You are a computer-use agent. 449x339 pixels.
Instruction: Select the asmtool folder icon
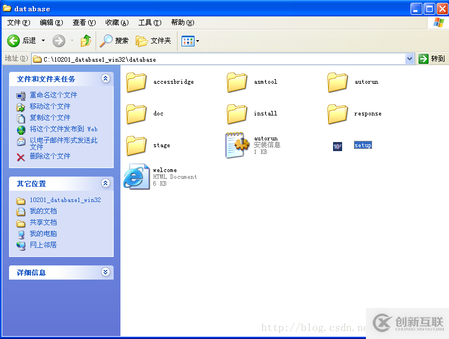(x=237, y=82)
